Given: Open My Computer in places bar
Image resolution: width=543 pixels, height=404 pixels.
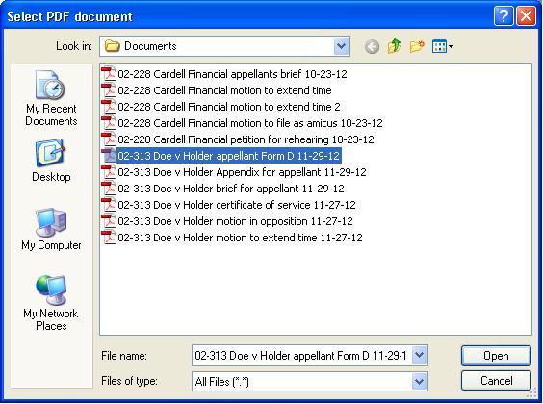Looking at the screenshot, I should click(x=51, y=229).
